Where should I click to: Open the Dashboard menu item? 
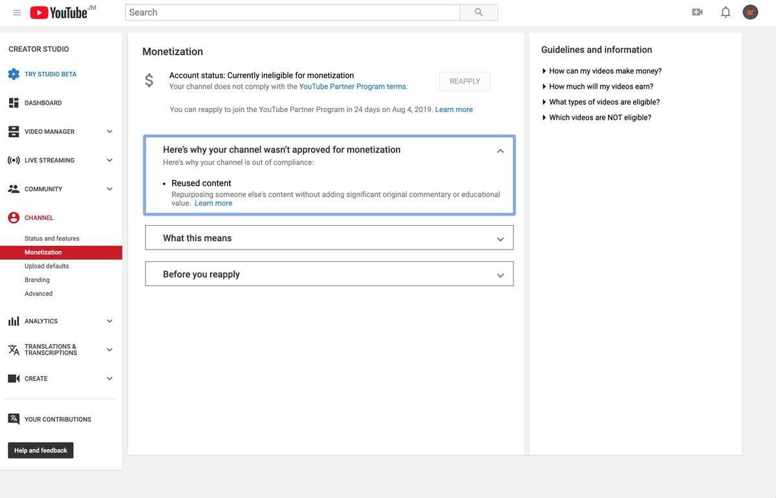tap(43, 103)
